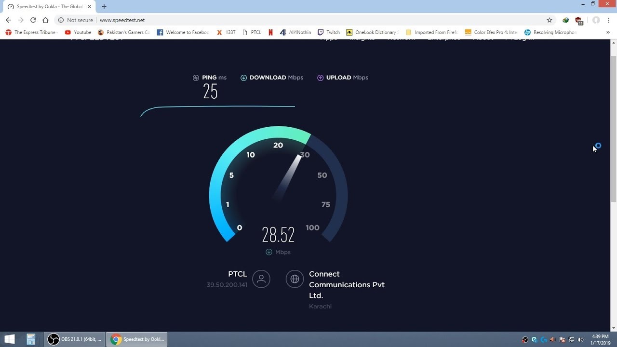Viewport: 617px width, 347px height.
Task: Click the UPLOAD Mbps arrow icon
Action: [x=320, y=78]
